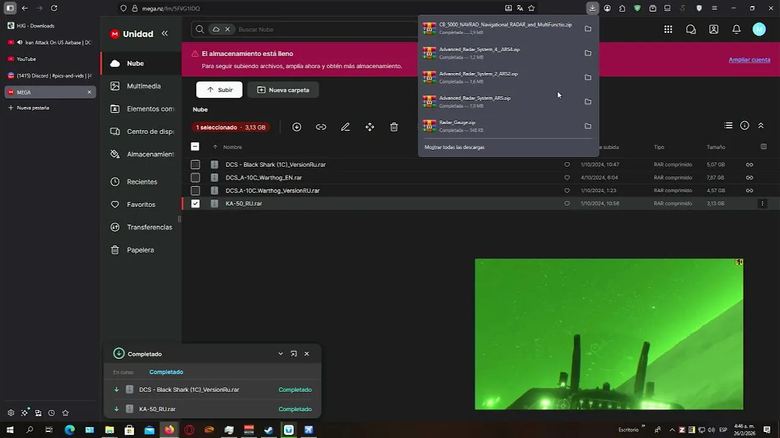The image size is (780, 438).
Task: Switch to the En curso tab
Action: pyautogui.click(x=123, y=372)
